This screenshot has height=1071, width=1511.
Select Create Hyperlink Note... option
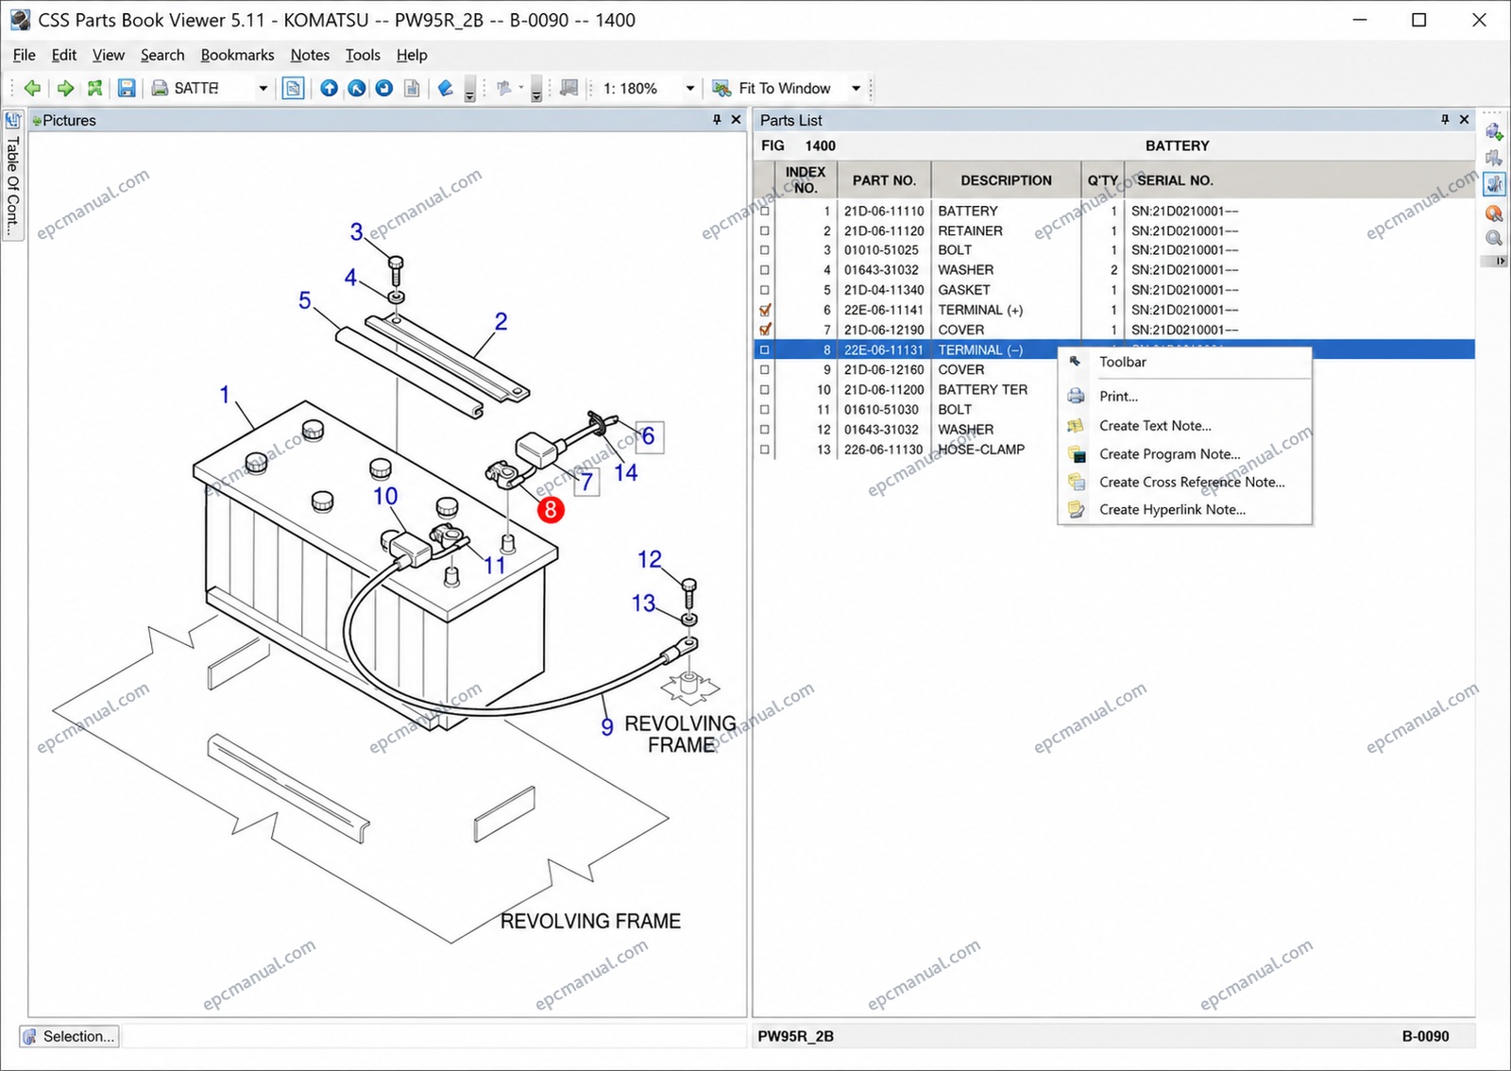pos(1185,510)
